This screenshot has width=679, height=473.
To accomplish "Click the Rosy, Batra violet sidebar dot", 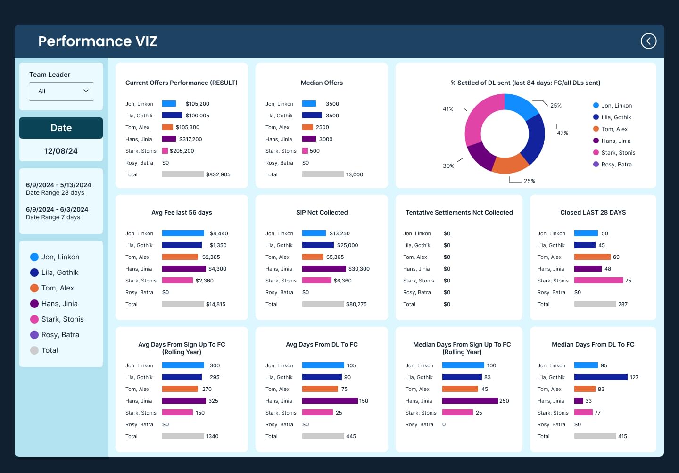I will (34, 335).
